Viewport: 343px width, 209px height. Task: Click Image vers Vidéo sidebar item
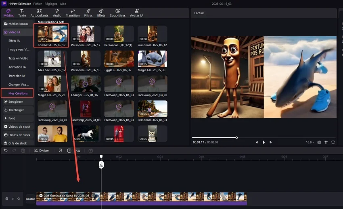click(x=19, y=50)
